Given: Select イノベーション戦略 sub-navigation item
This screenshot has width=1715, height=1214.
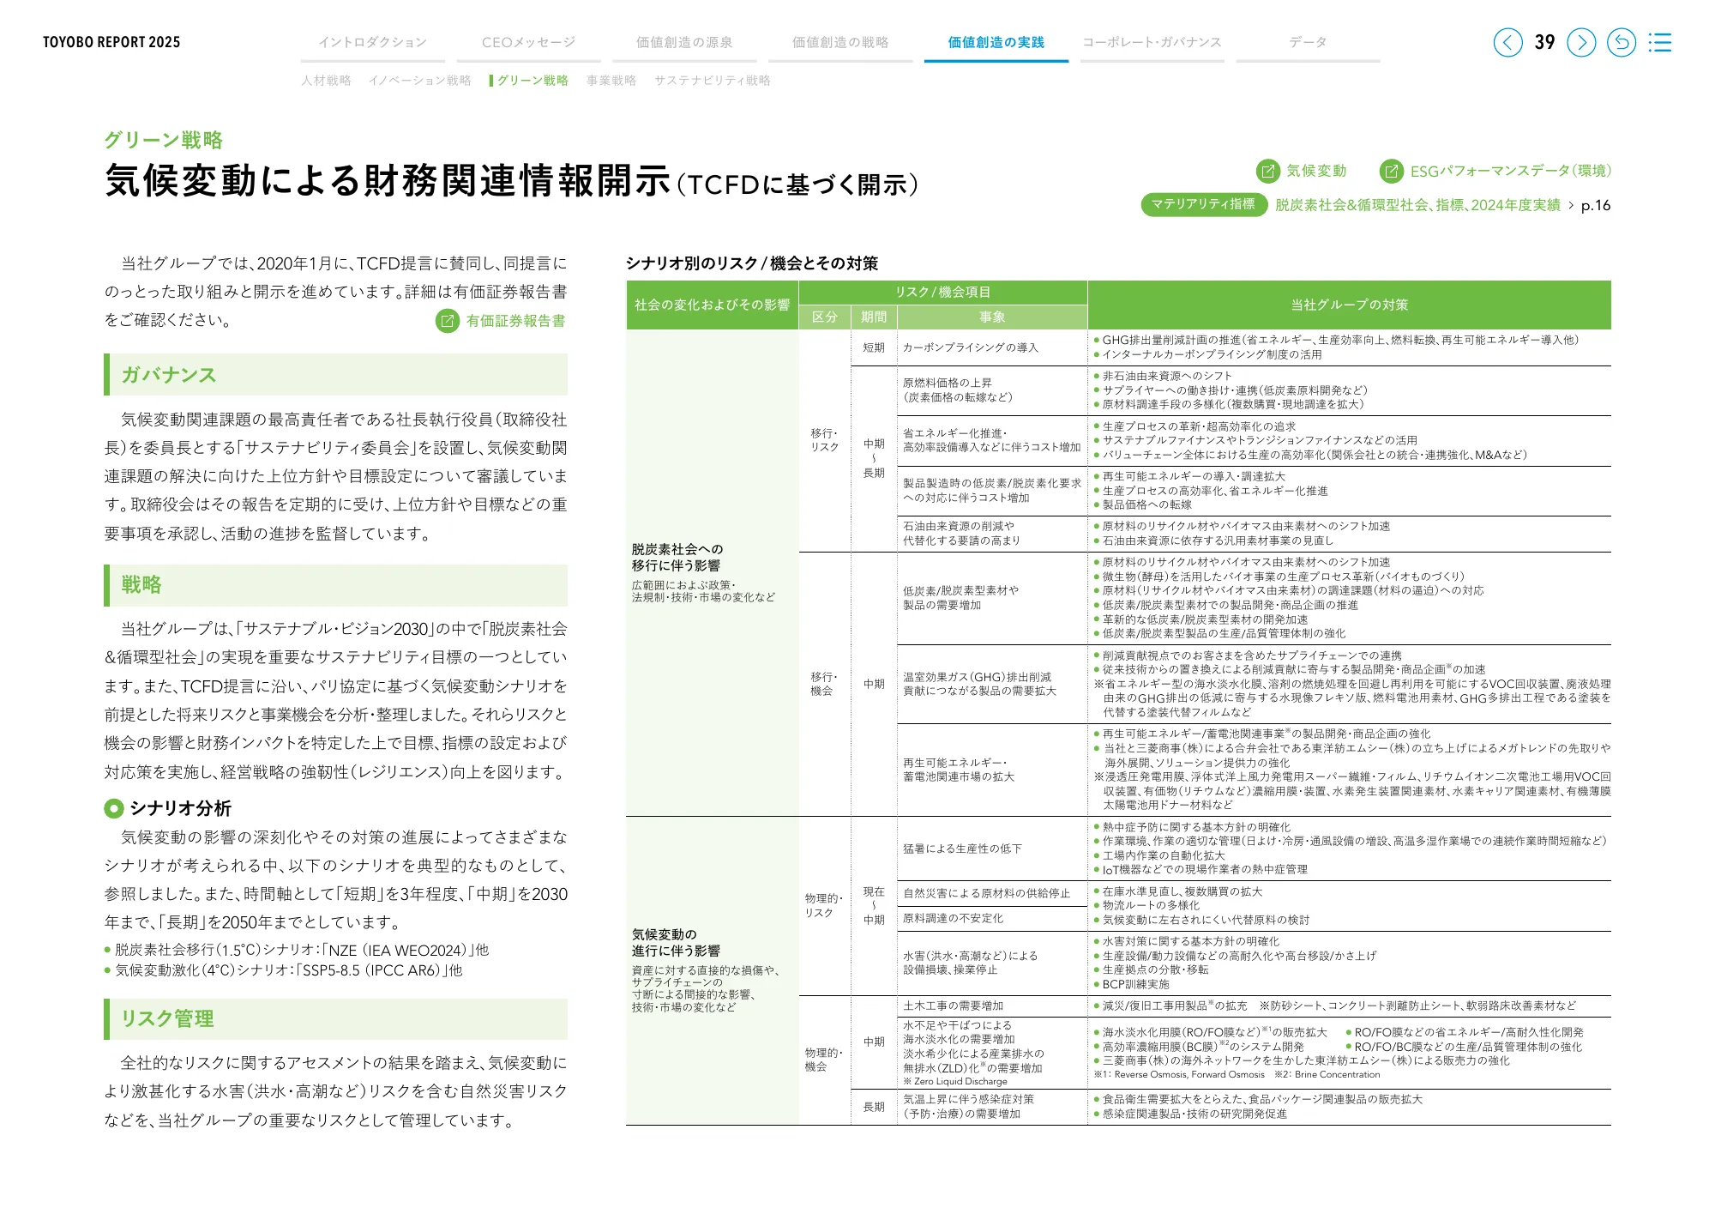Looking at the screenshot, I should pos(419,81).
